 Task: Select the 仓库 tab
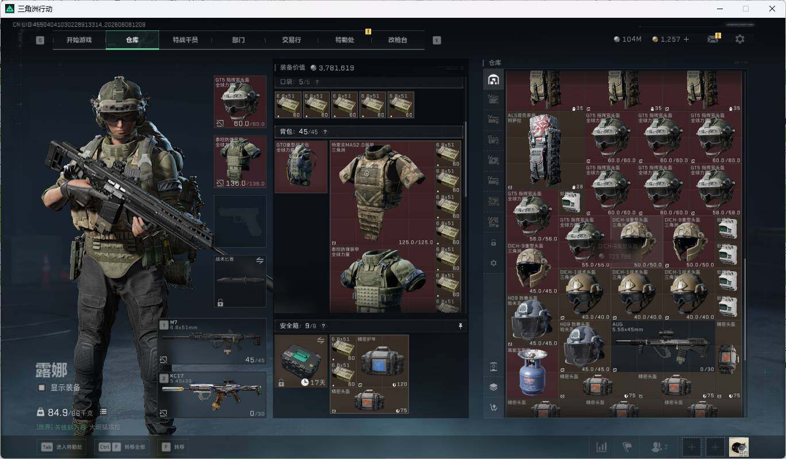(132, 40)
